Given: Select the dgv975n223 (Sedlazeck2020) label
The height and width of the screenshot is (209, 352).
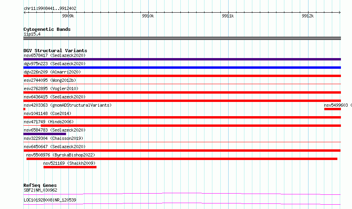Looking at the screenshot, I should (55, 64).
